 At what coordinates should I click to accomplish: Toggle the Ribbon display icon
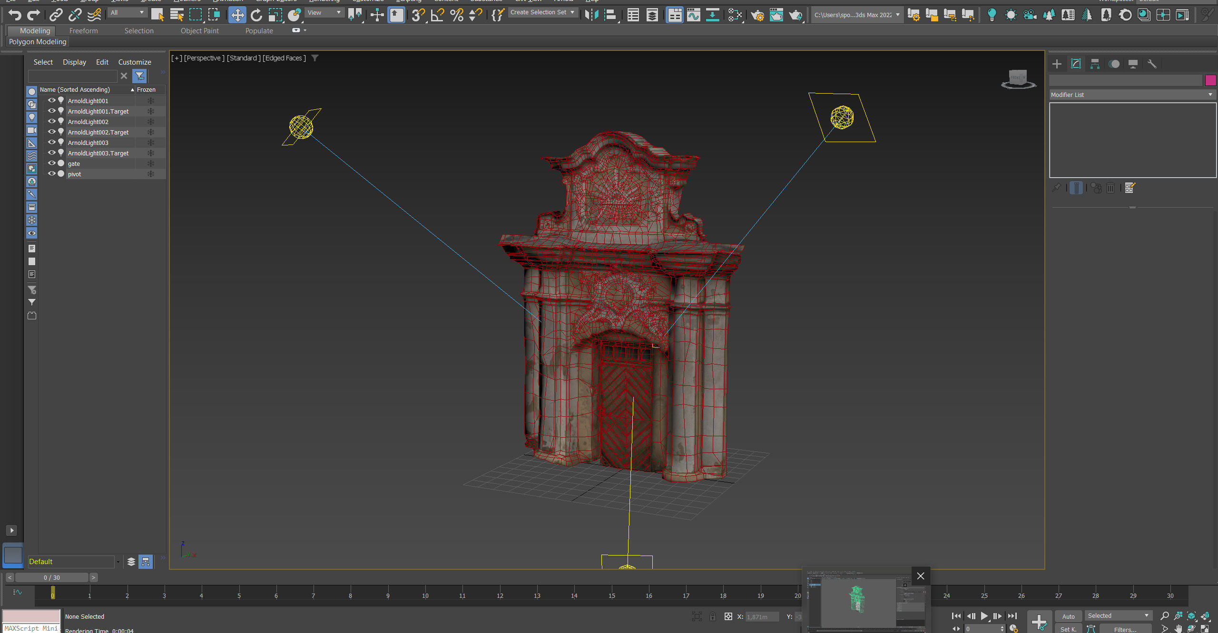675,15
